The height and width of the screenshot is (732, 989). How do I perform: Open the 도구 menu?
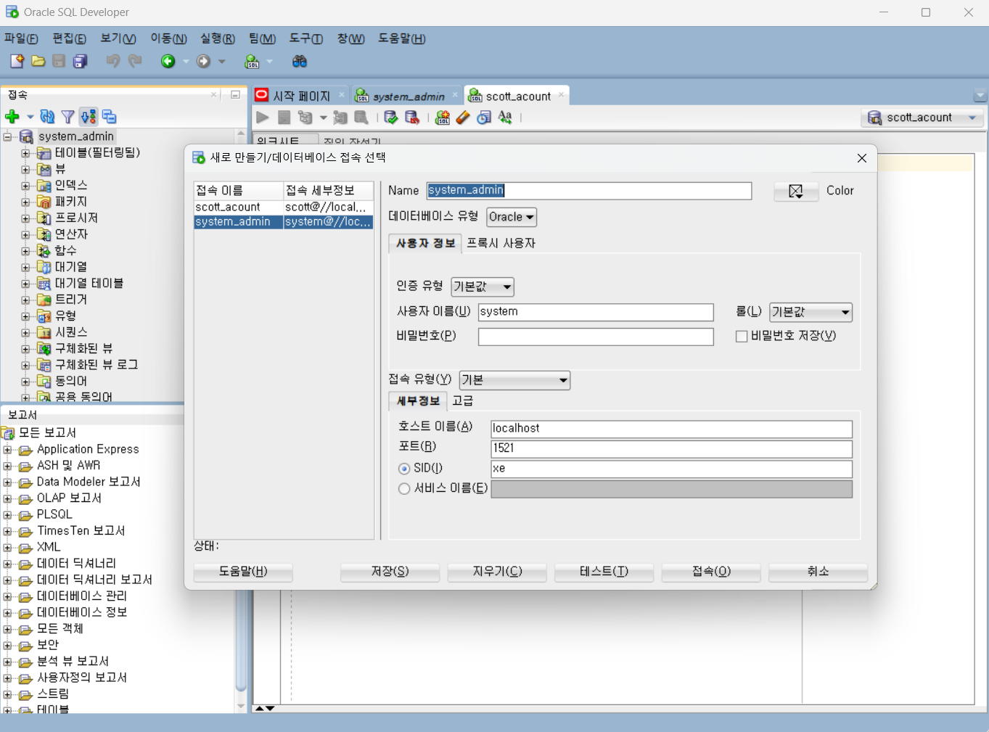point(306,38)
